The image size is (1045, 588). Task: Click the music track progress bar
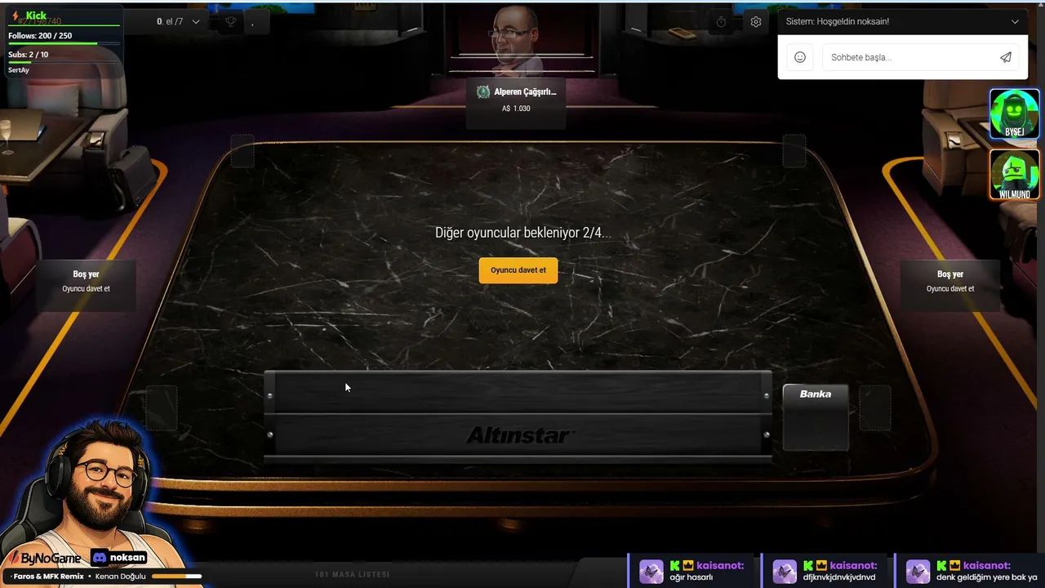click(x=177, y=577)
